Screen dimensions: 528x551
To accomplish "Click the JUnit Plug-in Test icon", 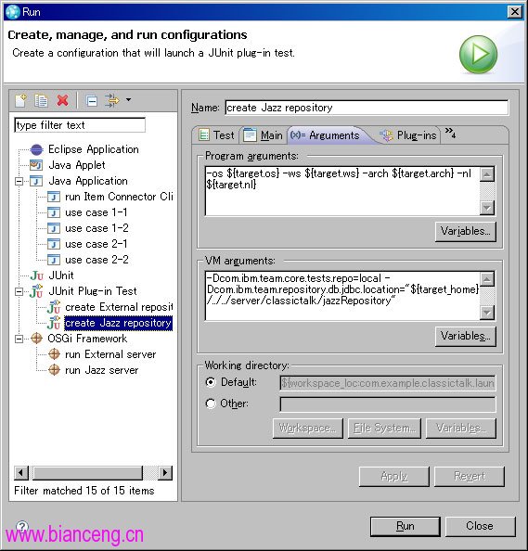I will 36,291.
